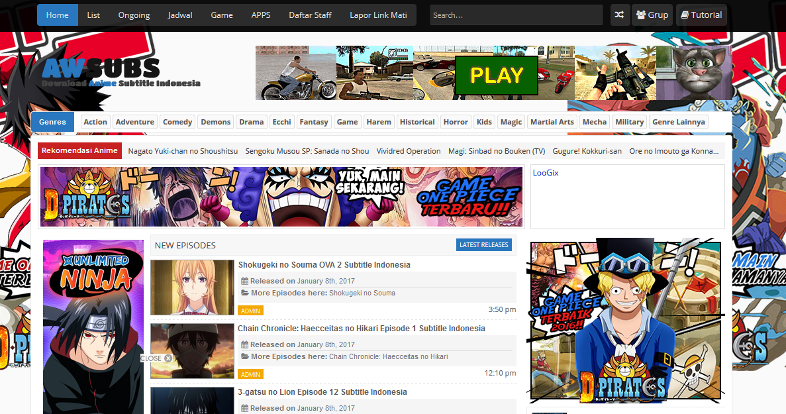
Task: Open Genre Lainnya for more genres
Action: tap(679, 122)
